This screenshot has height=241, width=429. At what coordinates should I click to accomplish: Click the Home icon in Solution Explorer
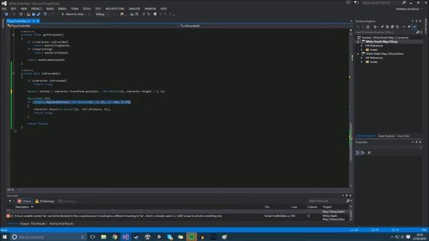tap(368, 27)
